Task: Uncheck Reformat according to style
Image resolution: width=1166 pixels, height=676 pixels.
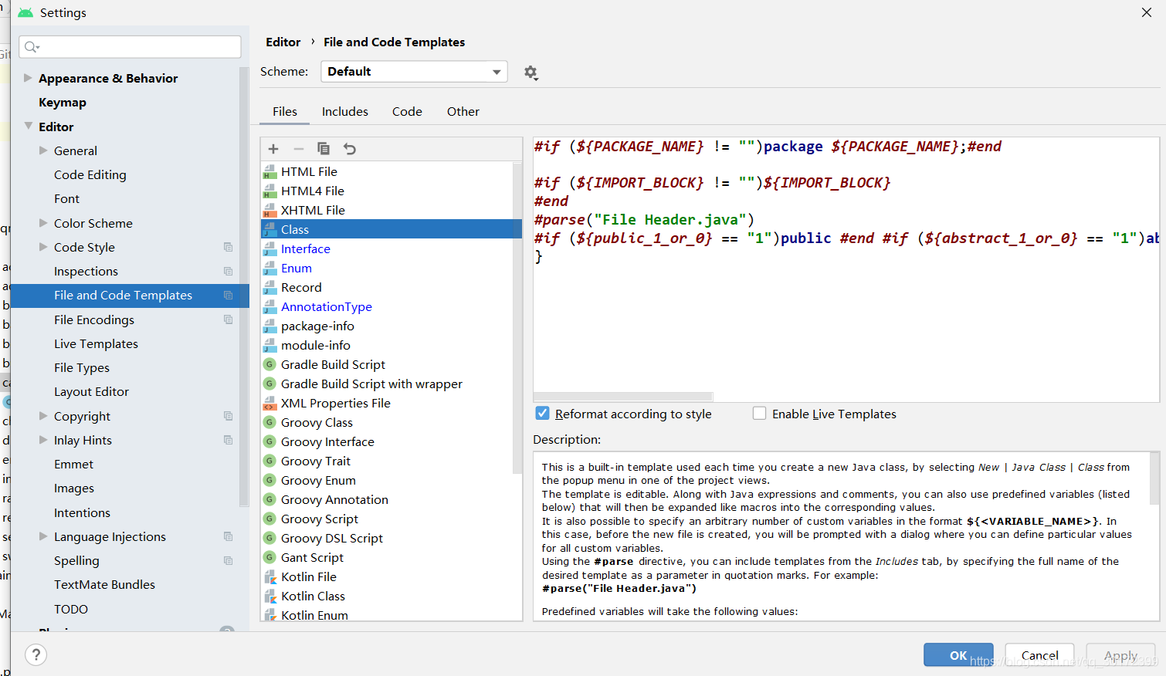Action: pos(542,414)
